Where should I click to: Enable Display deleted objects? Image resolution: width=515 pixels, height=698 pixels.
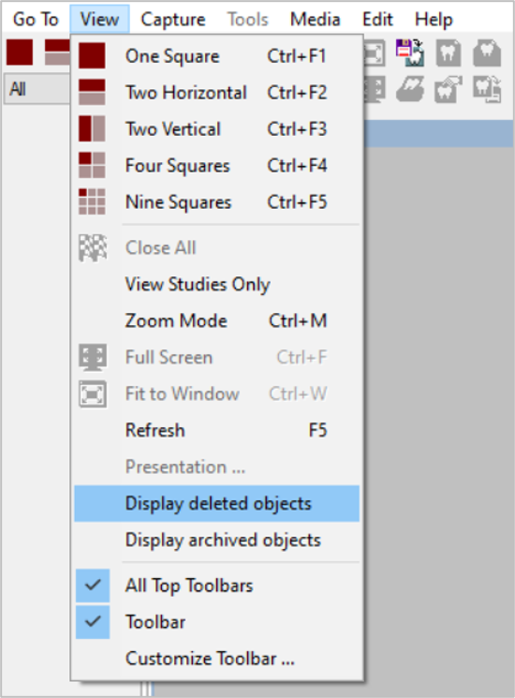point(217,503)
